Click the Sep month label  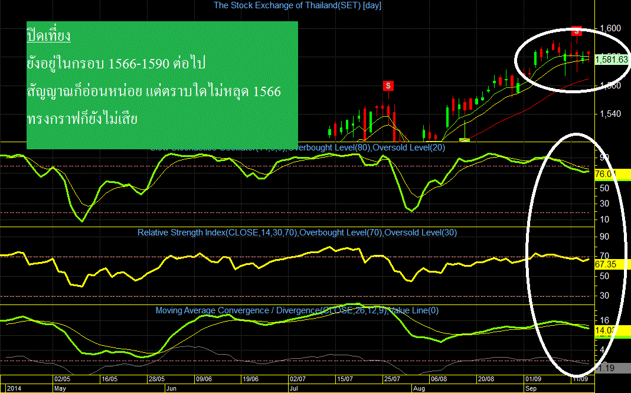coord(531,388)
